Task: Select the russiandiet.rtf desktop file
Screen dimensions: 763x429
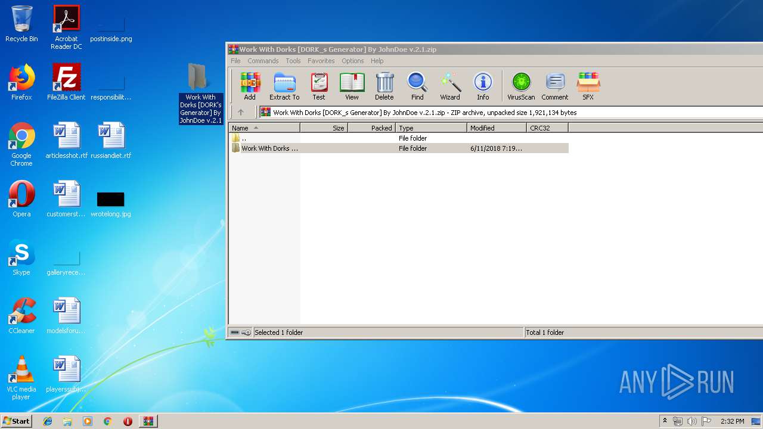Action: [111, 141]
